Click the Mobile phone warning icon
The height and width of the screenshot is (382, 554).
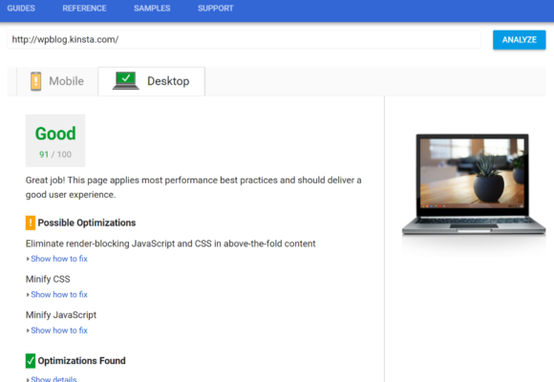(35, 81)
